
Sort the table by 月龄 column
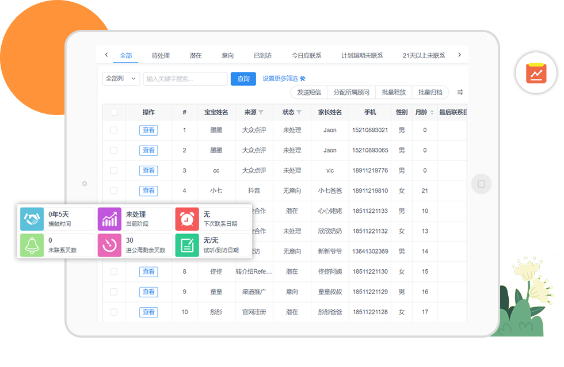[x=432, y=112]
